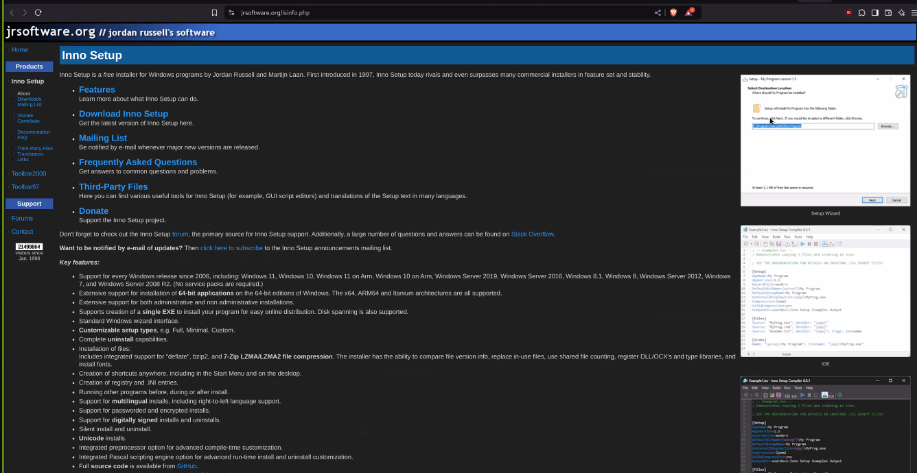Open Downloads in the sidebar submenu

tap(30, 99)
